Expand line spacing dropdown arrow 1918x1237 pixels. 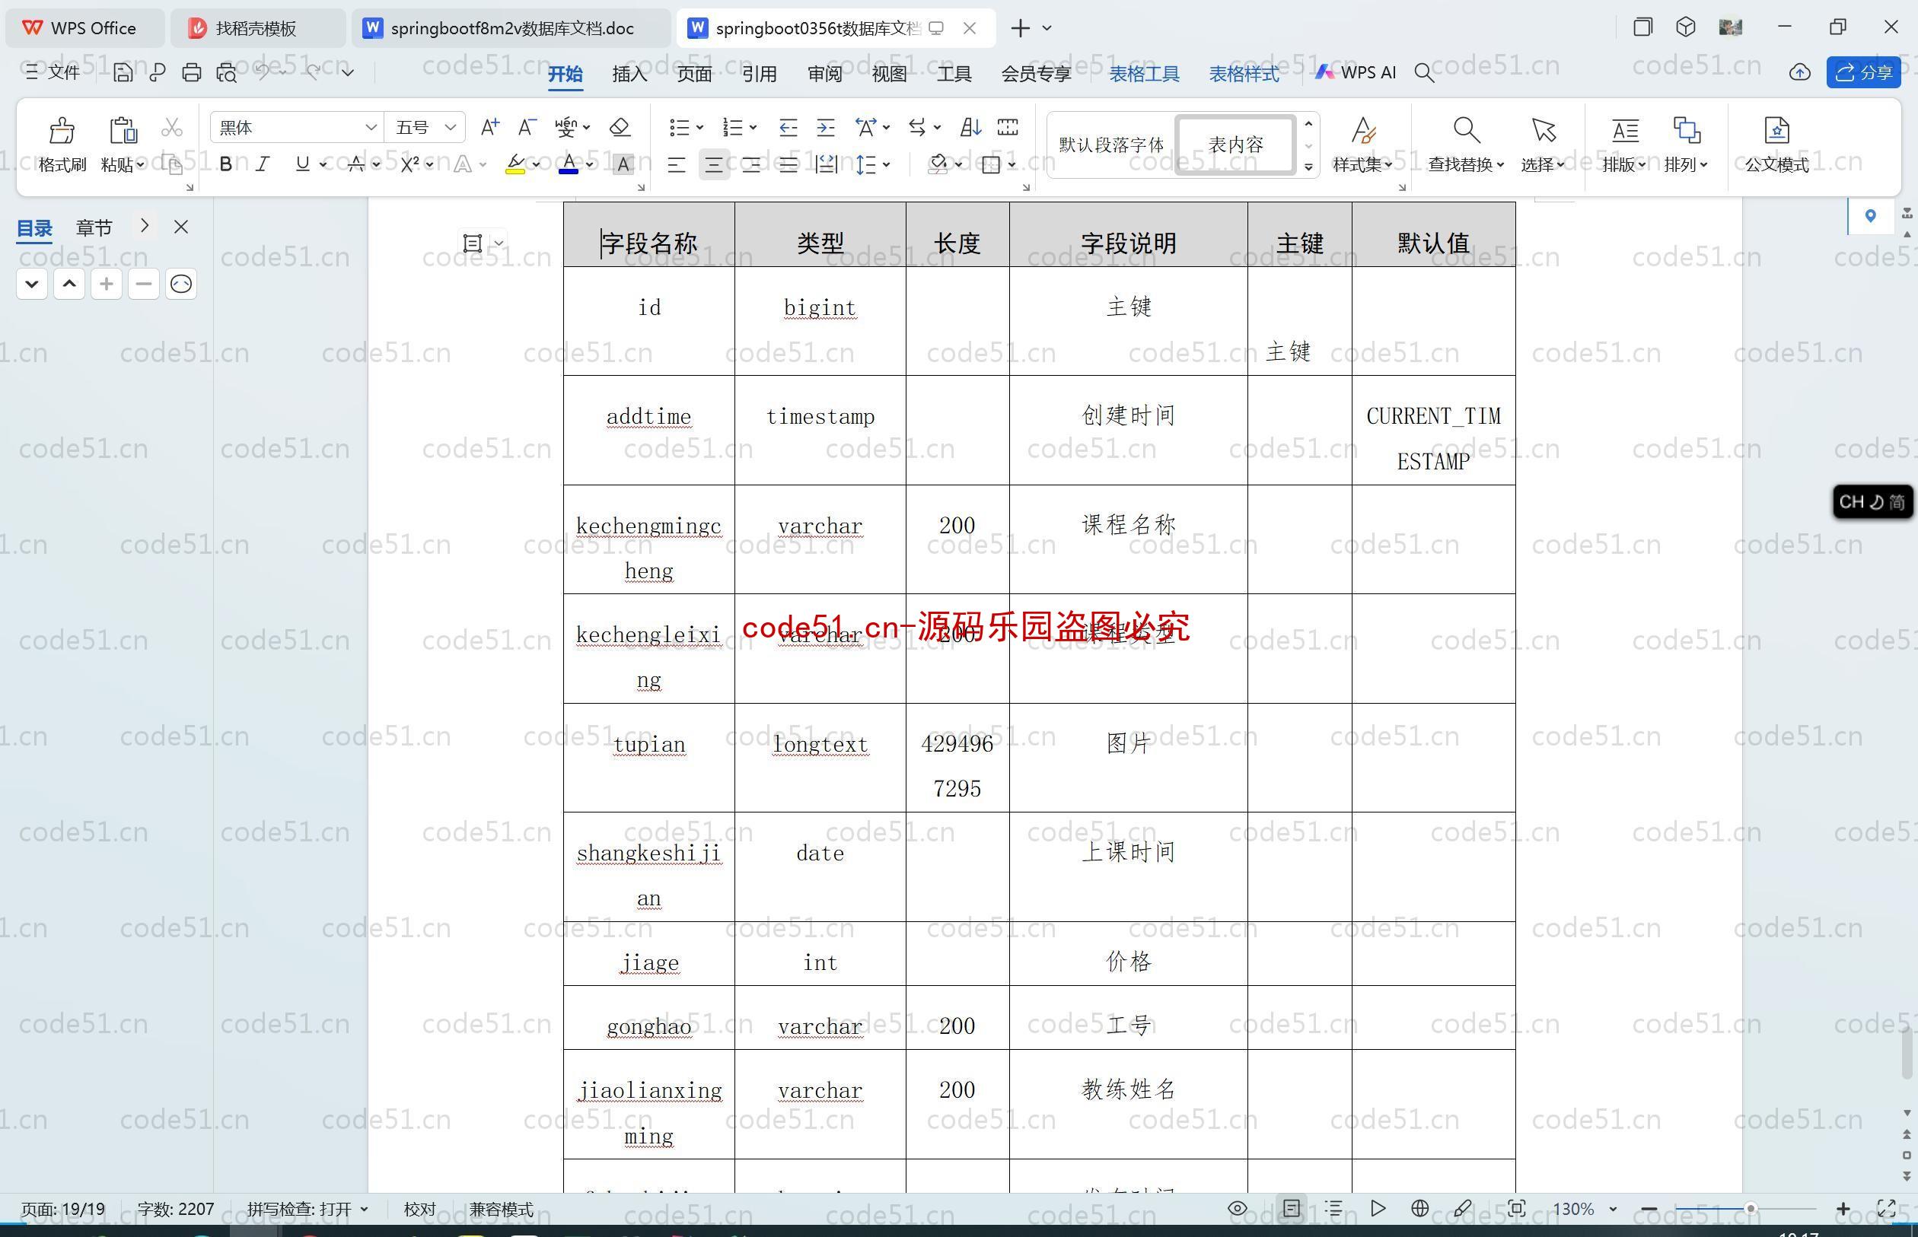[x=886, y=164]
